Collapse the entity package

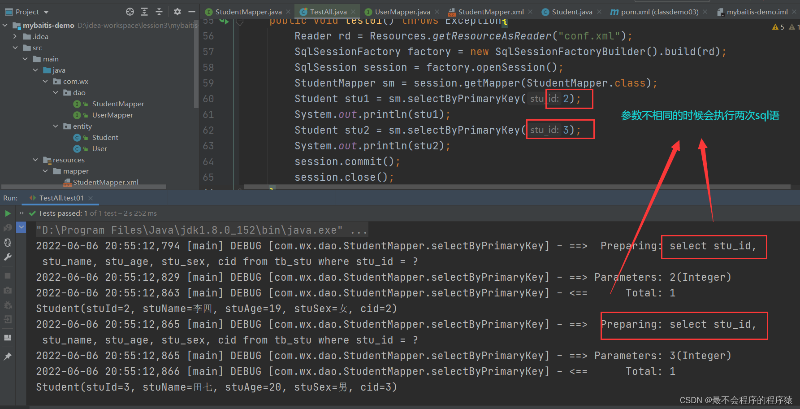click(56, 126)
